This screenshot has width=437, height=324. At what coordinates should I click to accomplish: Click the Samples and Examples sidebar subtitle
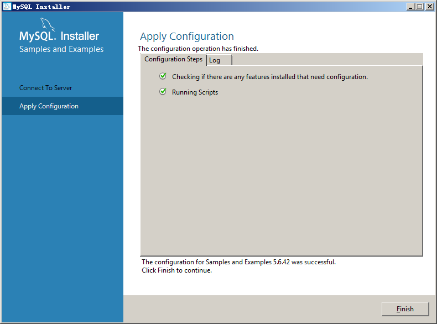[x=61, y=49]
